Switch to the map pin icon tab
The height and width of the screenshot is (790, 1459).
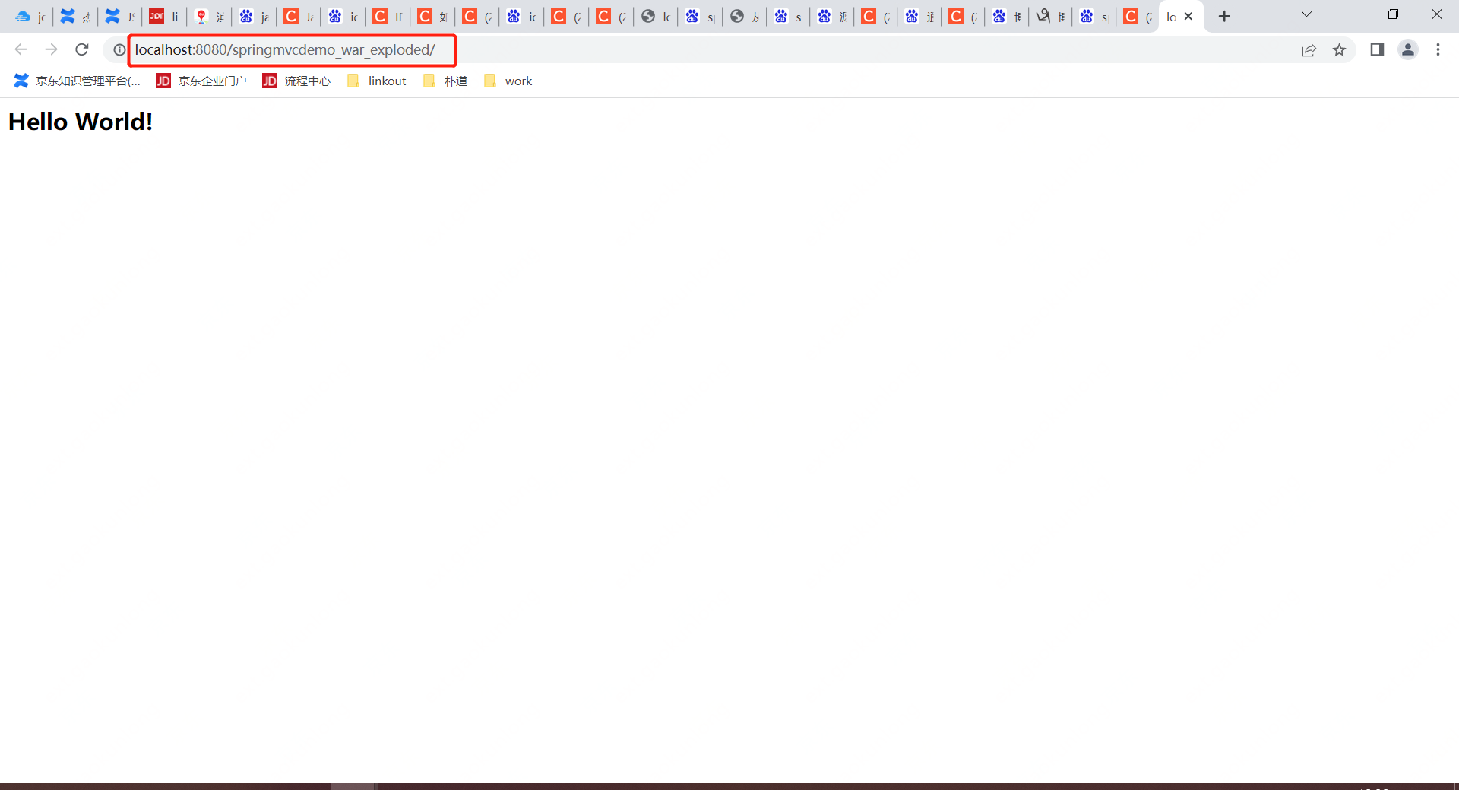(x=209, y=17)
